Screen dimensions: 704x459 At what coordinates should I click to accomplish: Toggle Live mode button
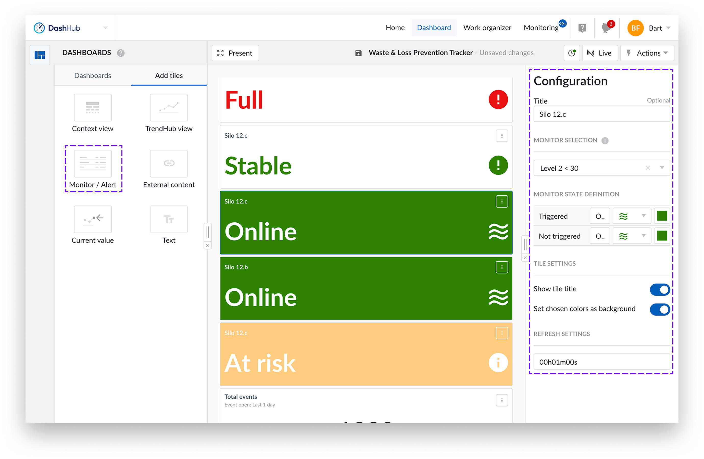[600, 53]
